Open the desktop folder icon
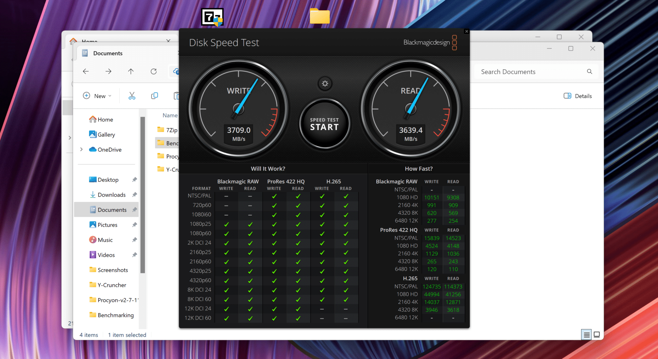 tap(319, 16)
